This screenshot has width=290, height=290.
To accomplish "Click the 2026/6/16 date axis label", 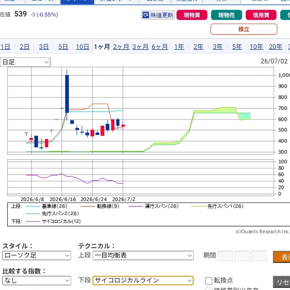I will pos(63,199).
